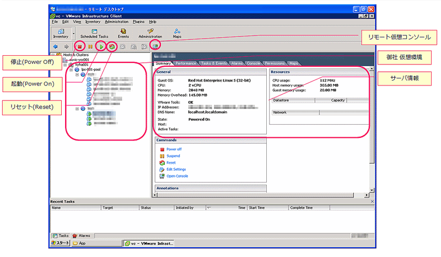Click the green Power On play icon
The height and width of the screenshot is (257, 441).
(101, 46)
